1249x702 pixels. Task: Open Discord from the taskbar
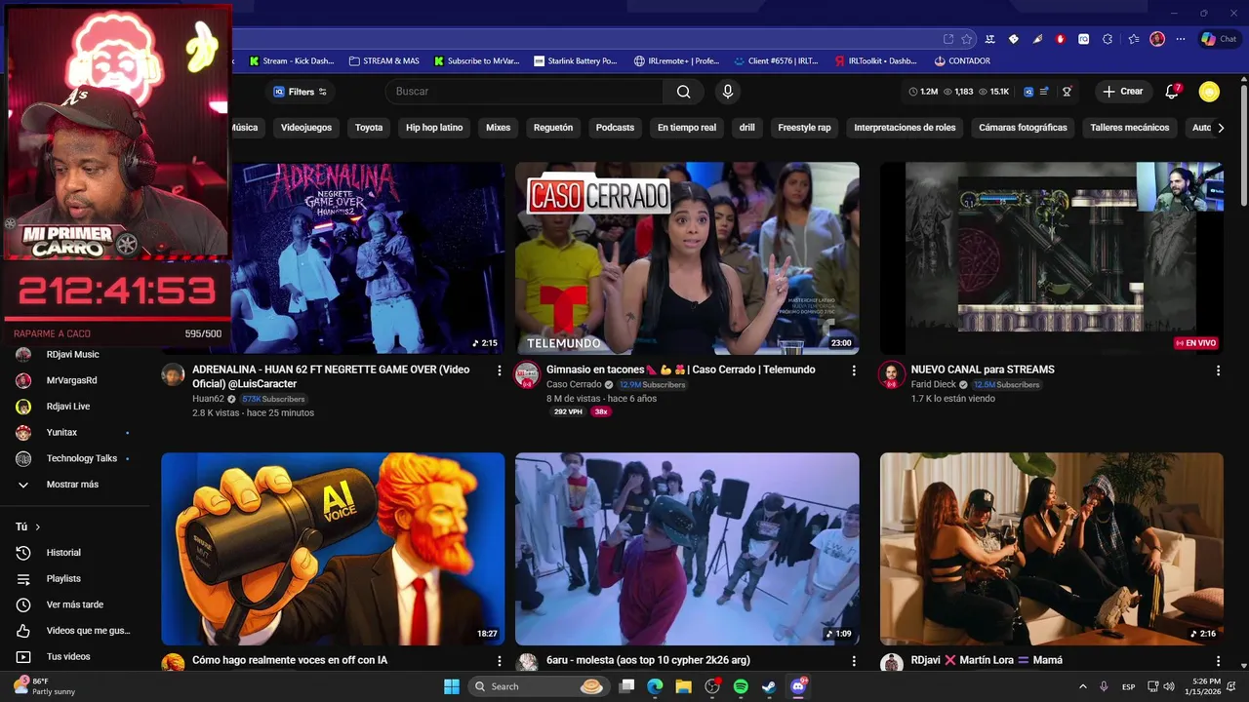798,686
